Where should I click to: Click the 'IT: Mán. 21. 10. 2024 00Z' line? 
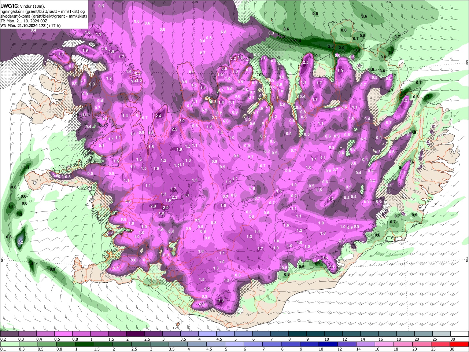pyautogui.click(x=24, y=21)
